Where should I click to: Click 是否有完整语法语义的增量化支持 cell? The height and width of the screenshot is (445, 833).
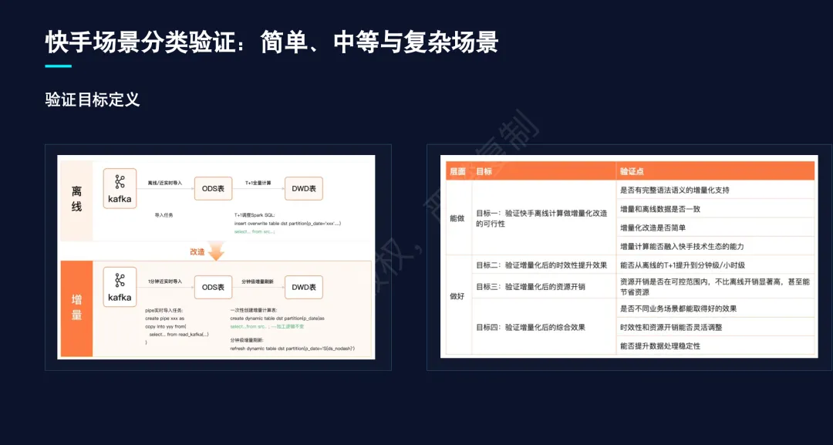tap(715, 190)
